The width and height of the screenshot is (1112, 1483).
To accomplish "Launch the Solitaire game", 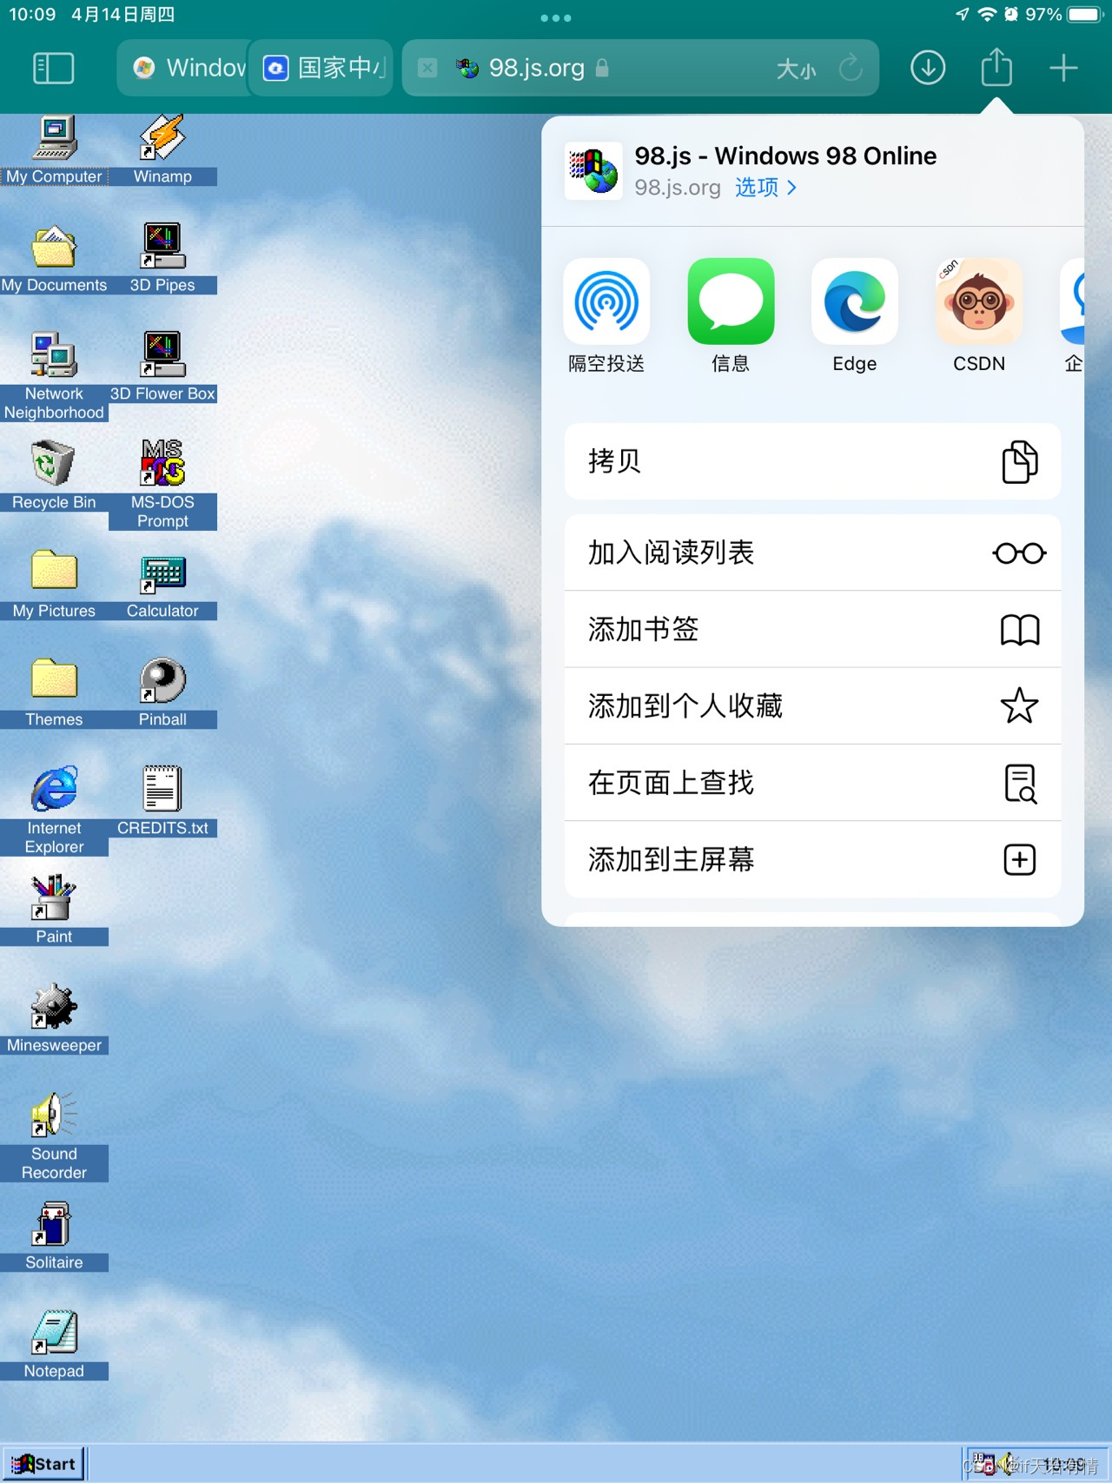I will pyautogui.click(x=54, y=1235).
